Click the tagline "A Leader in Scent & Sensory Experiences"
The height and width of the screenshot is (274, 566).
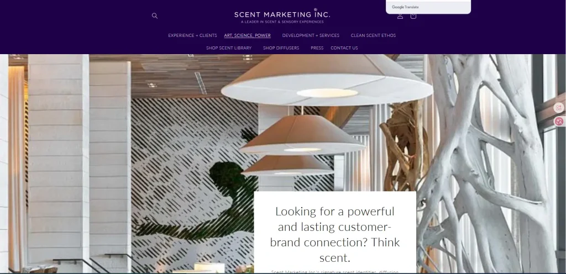(x=282, y=22)
